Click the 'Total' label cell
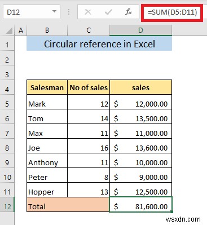This screenshot has width=207, height=225. [68, 205]
